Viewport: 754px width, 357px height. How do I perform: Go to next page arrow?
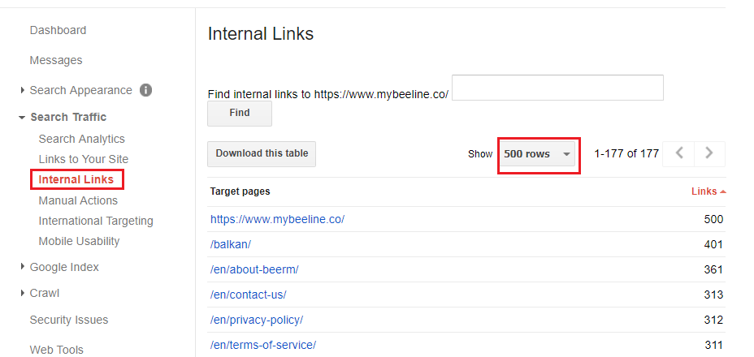(709, 153)
